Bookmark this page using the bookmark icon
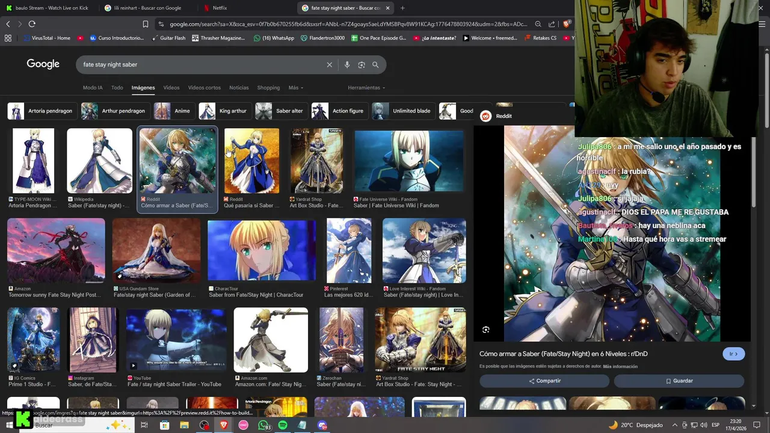Viewport: 770px width, 433px height. (x=146, y=24)
